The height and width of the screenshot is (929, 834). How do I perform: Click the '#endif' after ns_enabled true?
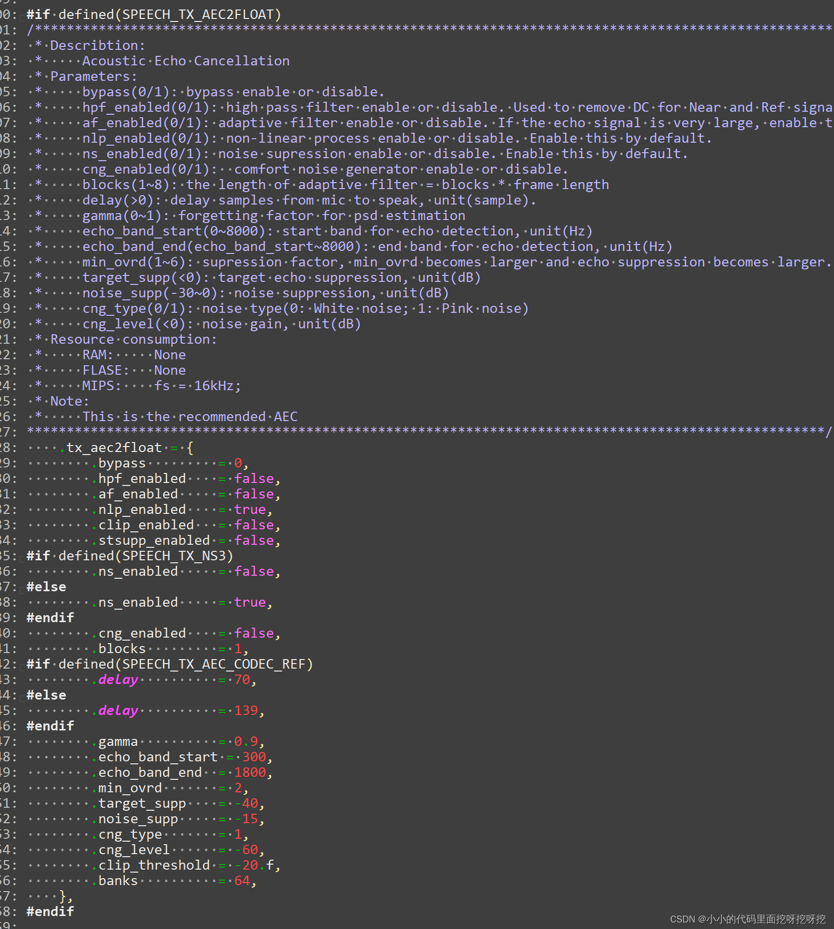[50, 618]
